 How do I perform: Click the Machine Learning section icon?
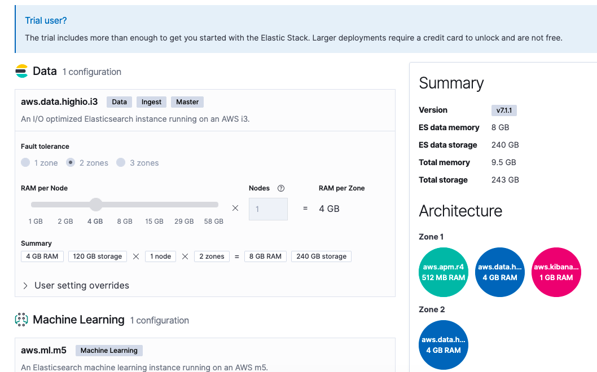click(21, 320)
